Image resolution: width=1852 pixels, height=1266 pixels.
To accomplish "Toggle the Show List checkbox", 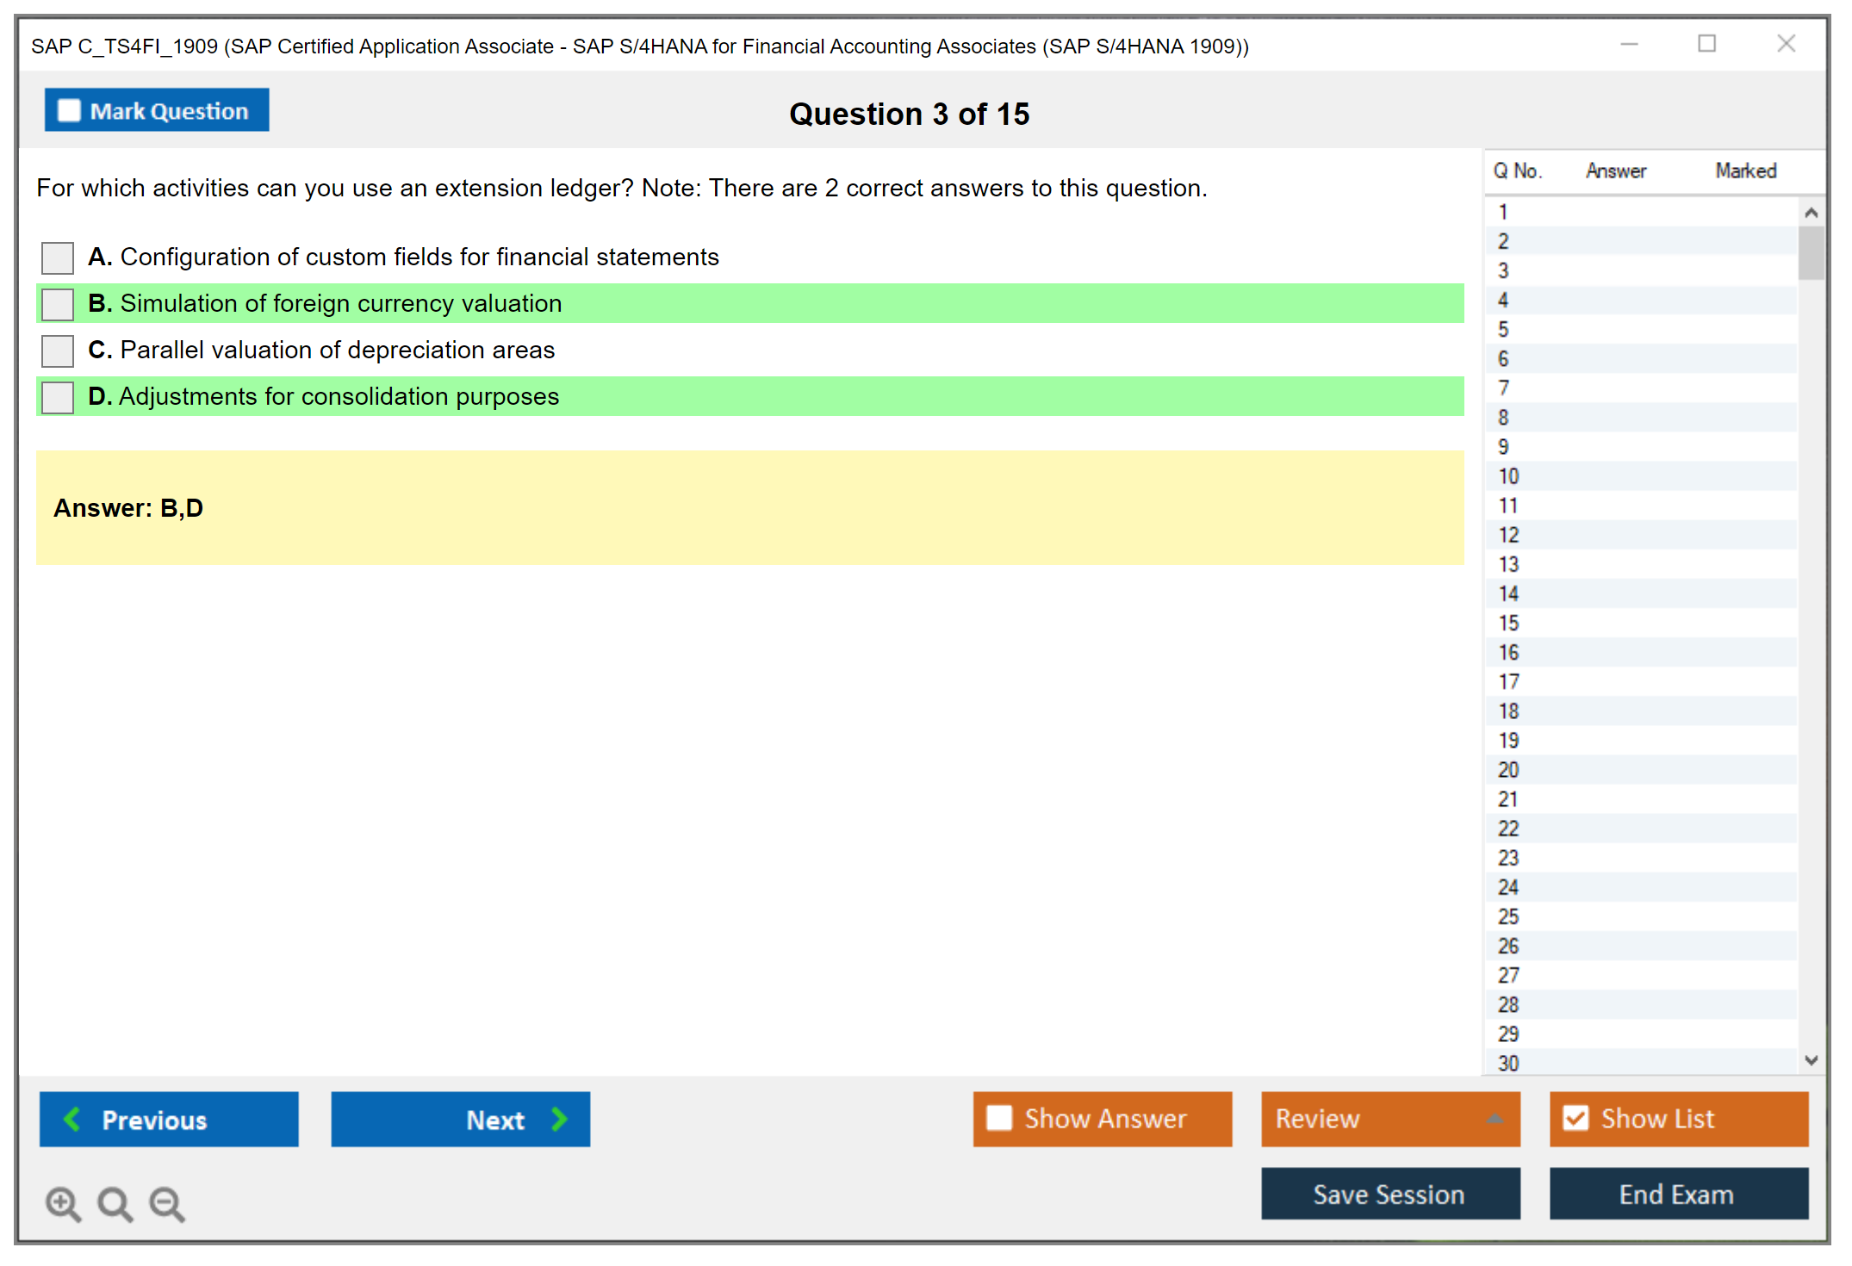I will pos(1575,1119).
